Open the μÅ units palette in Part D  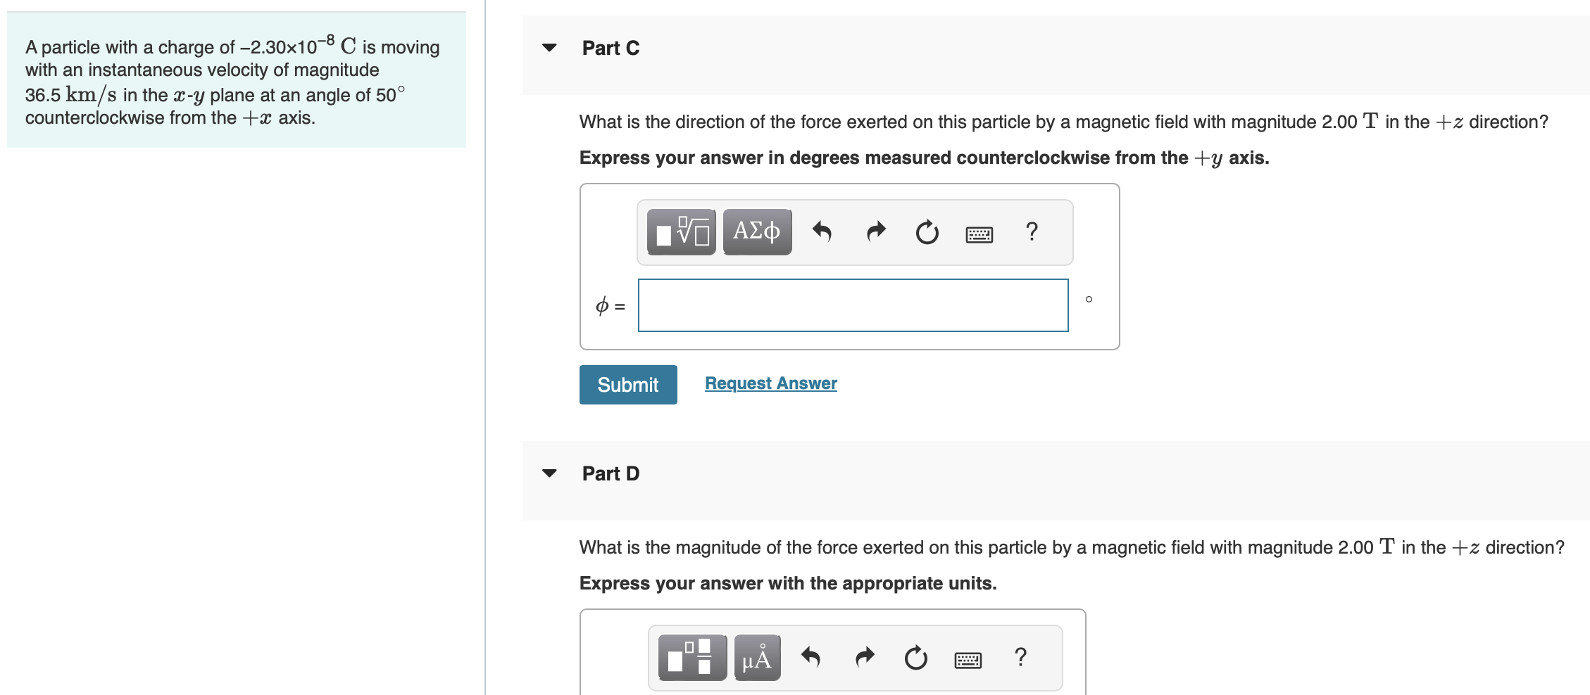[x=756, y=658]
